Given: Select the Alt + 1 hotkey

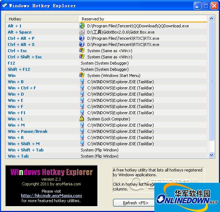Looking at the screenshot, I should point(15,26).
